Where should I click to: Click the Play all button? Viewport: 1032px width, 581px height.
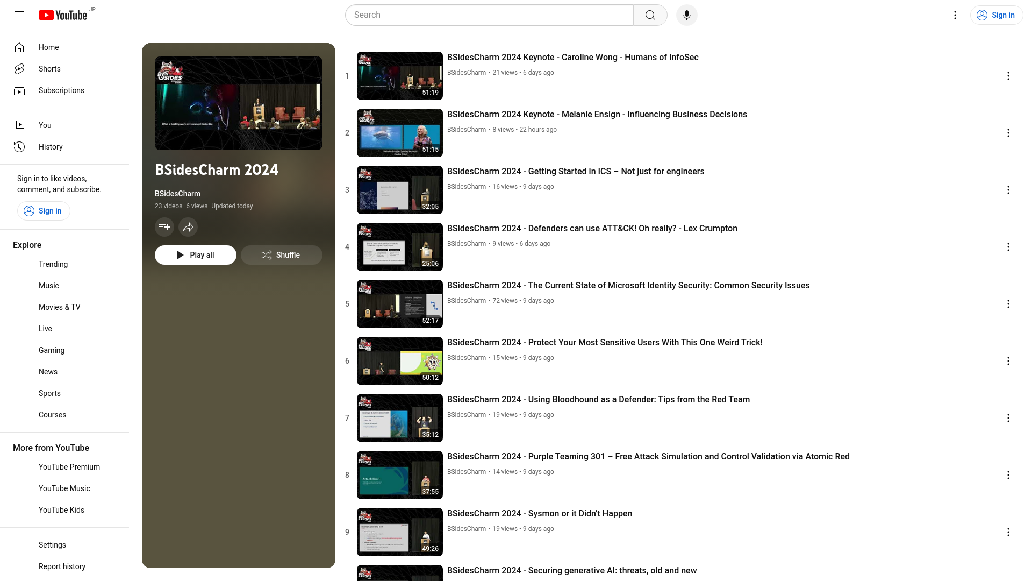pyautogui.click(x=196, y=255)
